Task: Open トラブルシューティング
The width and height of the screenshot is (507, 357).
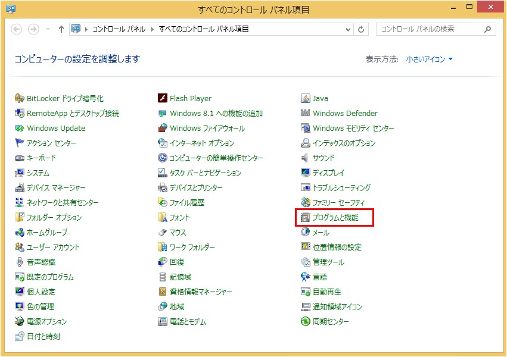Action: (335, 187)
